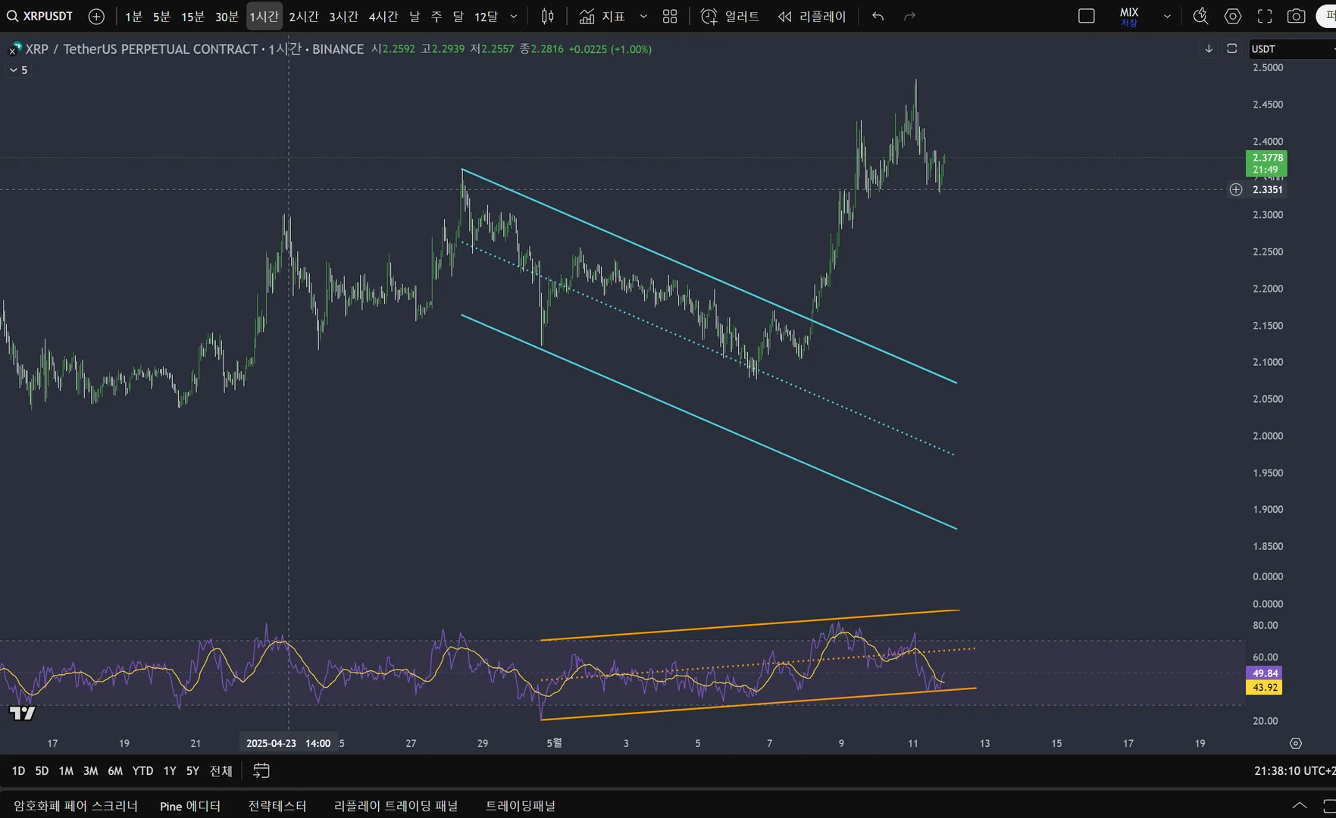Image resolution: width=1336 pixels, height=818 pixels.
Task: Enter fullscreen mode
Action: 1265,16
